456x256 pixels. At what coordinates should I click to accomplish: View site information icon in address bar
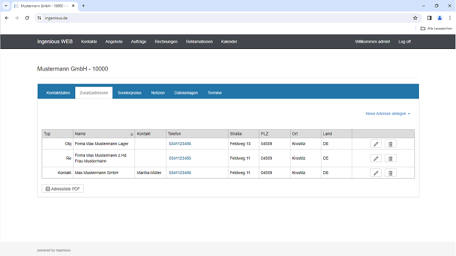click(39, 18)
